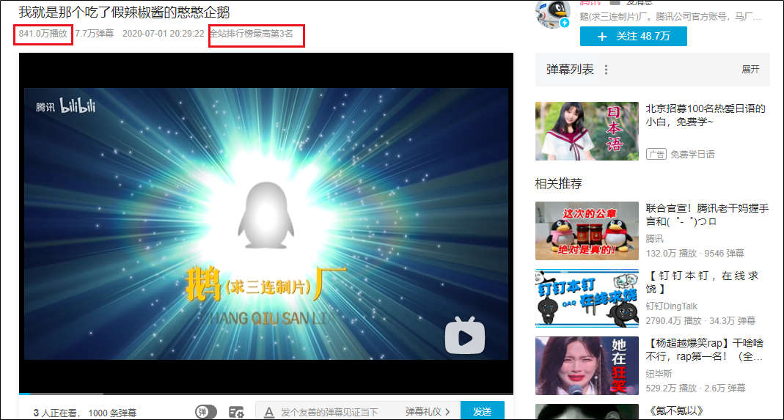Click the 7.7万弹幕 danmaku count
Viewport: 784px width, 420px height.
click(95, 34)
